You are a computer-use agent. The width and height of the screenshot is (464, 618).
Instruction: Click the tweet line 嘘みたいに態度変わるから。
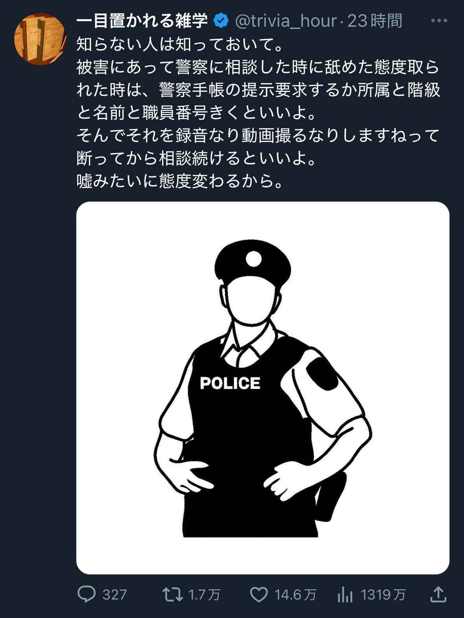[180, 181]
